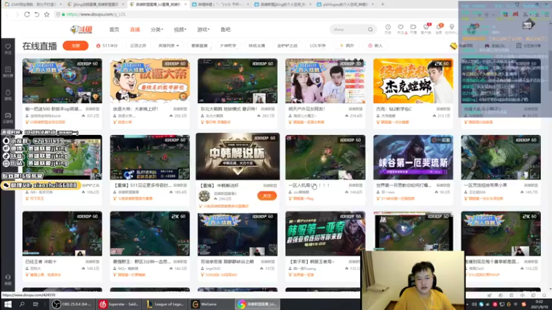Viewport: 552px width, 310px height.
Task: Click title 已经王者 冲前十
Action: 41,262
